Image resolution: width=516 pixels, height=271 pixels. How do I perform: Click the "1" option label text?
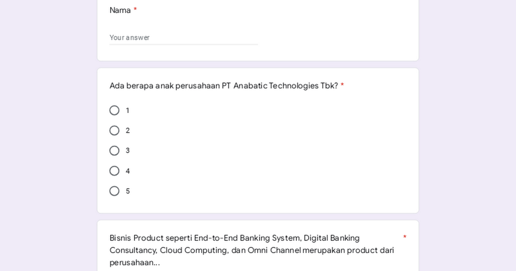click(x=127, y=111)
